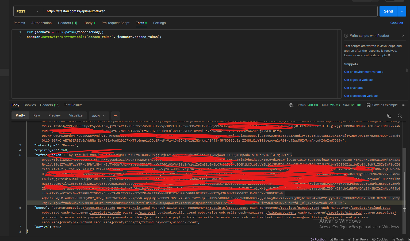Open the request Settings tab
The width and height of the screenshot is (410, 241).
159,23
